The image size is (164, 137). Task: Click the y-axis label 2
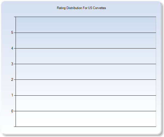pyautogui.click(x=12, y=79)
